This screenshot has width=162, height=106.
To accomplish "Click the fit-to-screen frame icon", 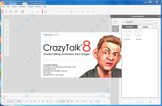I will 7,42.
